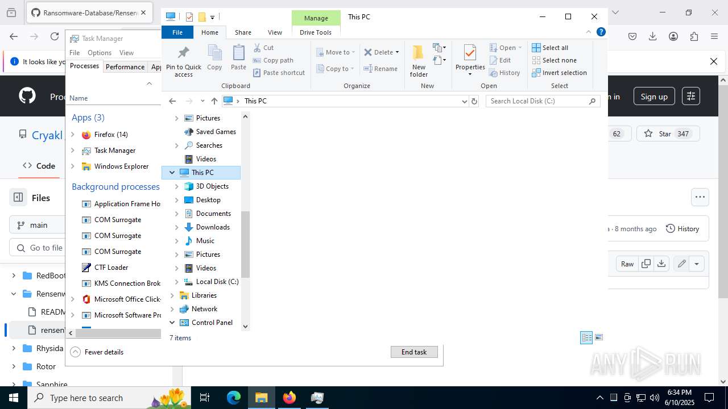This screenshot has height=409, width=728.
Task: Download raw file on GitHub
Action: 661,264
